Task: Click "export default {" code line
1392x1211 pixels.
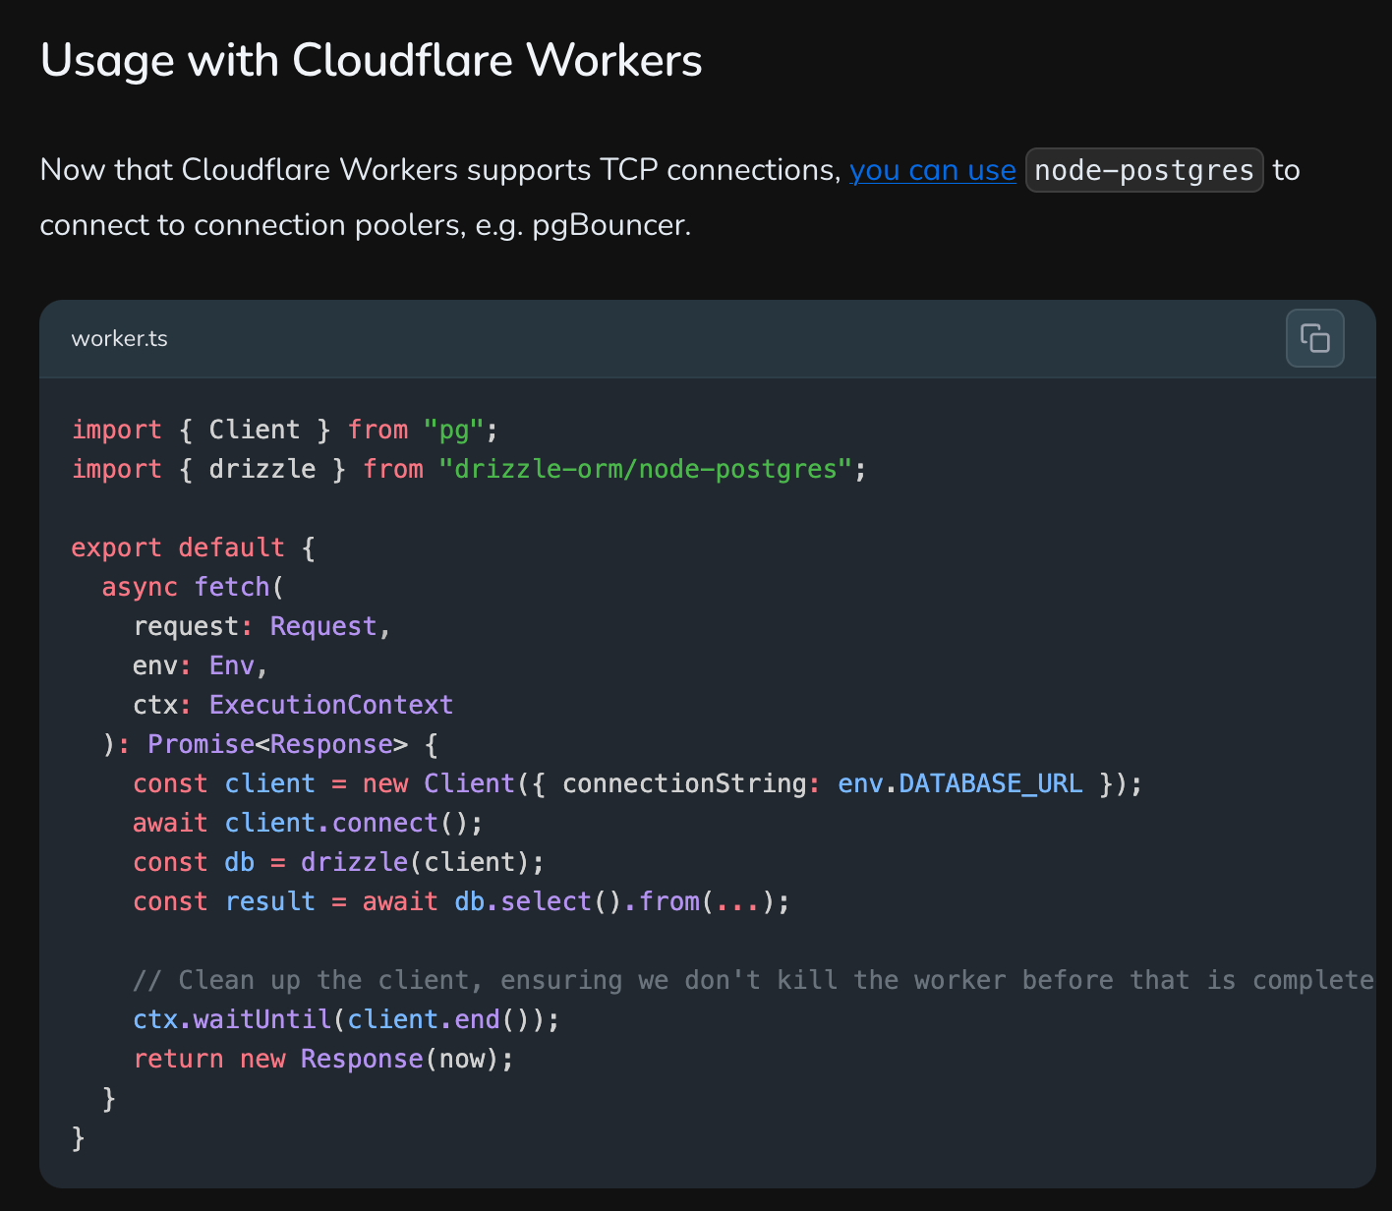Action: (194, 548)
